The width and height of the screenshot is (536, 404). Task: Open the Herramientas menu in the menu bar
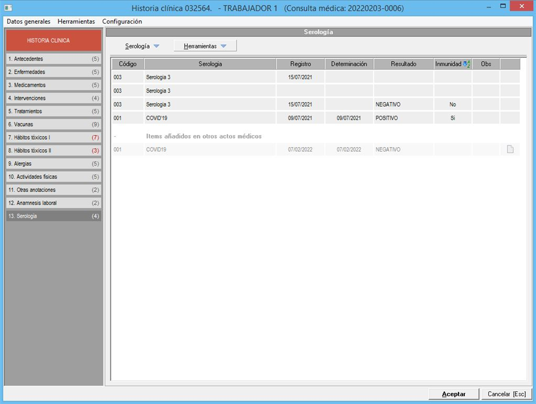pos(76,21)
